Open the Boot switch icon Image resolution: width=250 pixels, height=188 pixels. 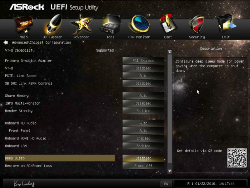(168, 24)
